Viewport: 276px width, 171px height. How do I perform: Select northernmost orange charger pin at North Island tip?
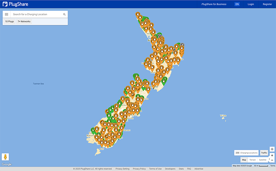[x=138, y=15]
